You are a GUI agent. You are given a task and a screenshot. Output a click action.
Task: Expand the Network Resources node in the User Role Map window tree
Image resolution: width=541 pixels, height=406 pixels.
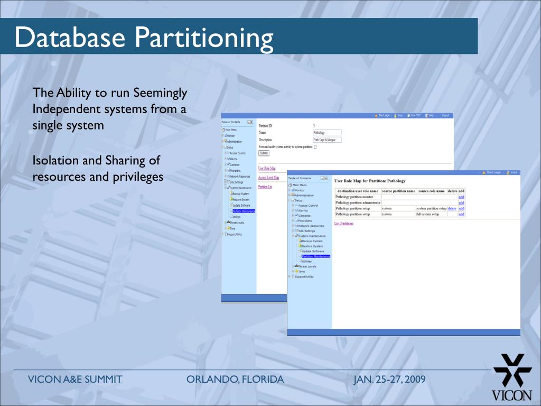[293, 225]
